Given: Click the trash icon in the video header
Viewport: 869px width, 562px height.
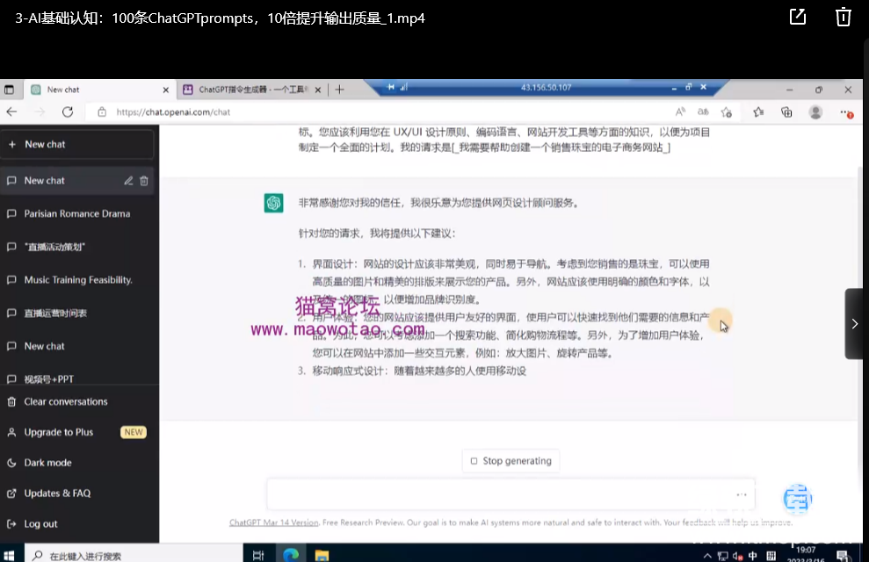Looking at the screenshot, I should tap(843, 18).
